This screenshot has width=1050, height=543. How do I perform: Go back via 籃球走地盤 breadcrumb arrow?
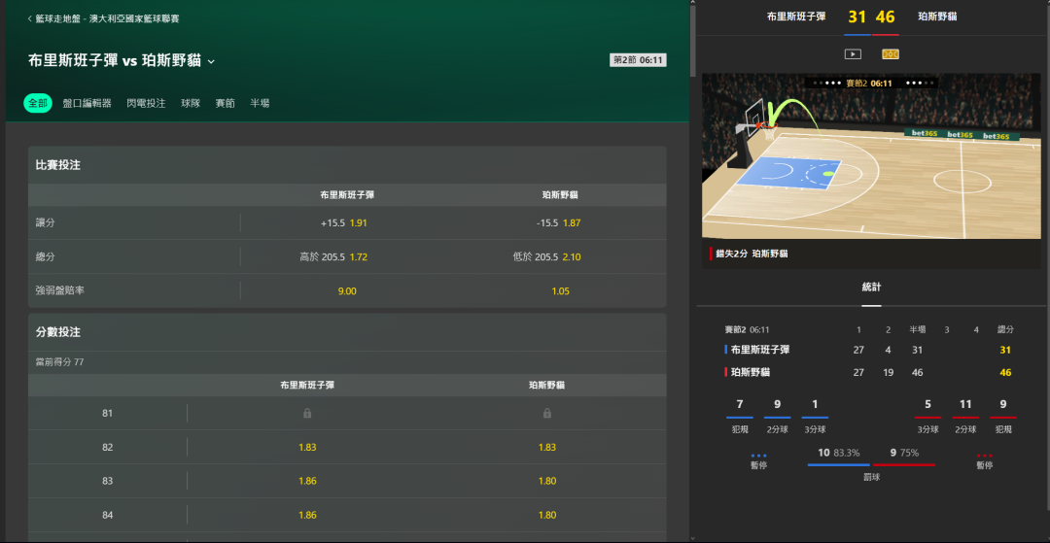coord(29,18)
